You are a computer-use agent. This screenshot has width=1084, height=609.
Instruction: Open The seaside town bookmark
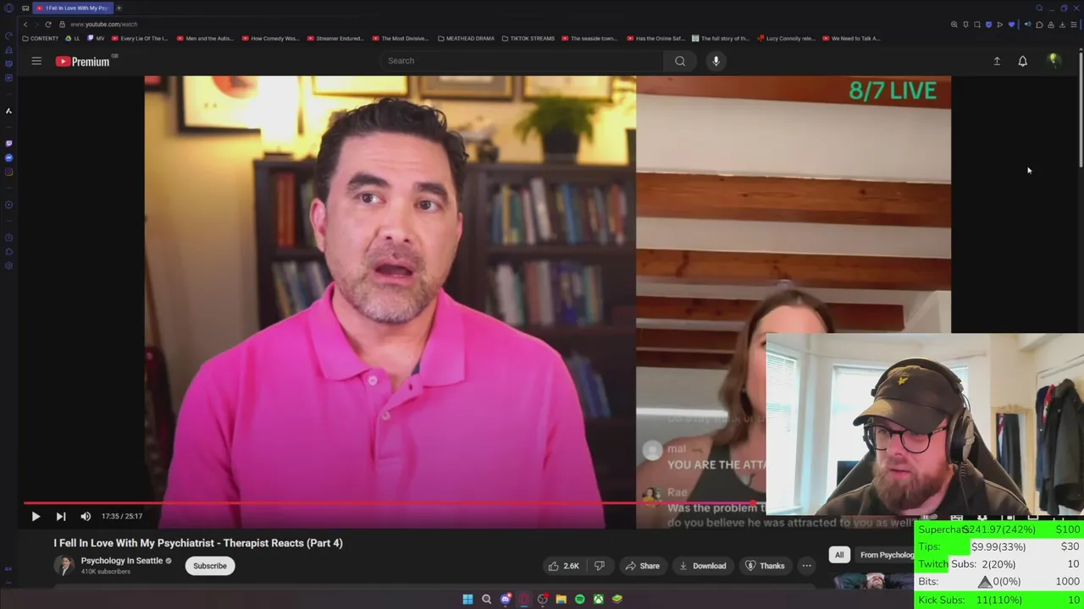tap(589, 38)
